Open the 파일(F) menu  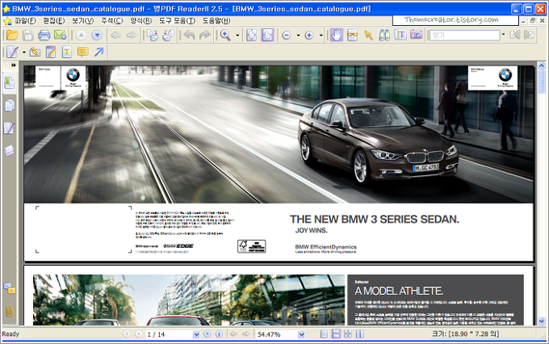[x=25, y=21]
